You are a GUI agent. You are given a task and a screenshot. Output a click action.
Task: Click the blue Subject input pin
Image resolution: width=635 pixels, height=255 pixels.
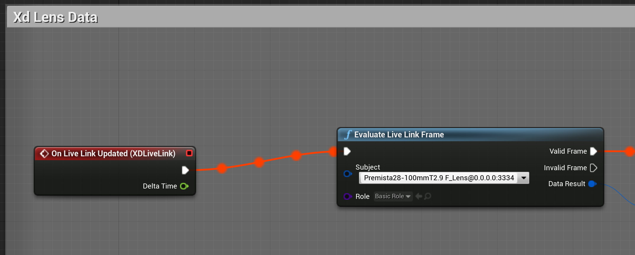point(348,174)
